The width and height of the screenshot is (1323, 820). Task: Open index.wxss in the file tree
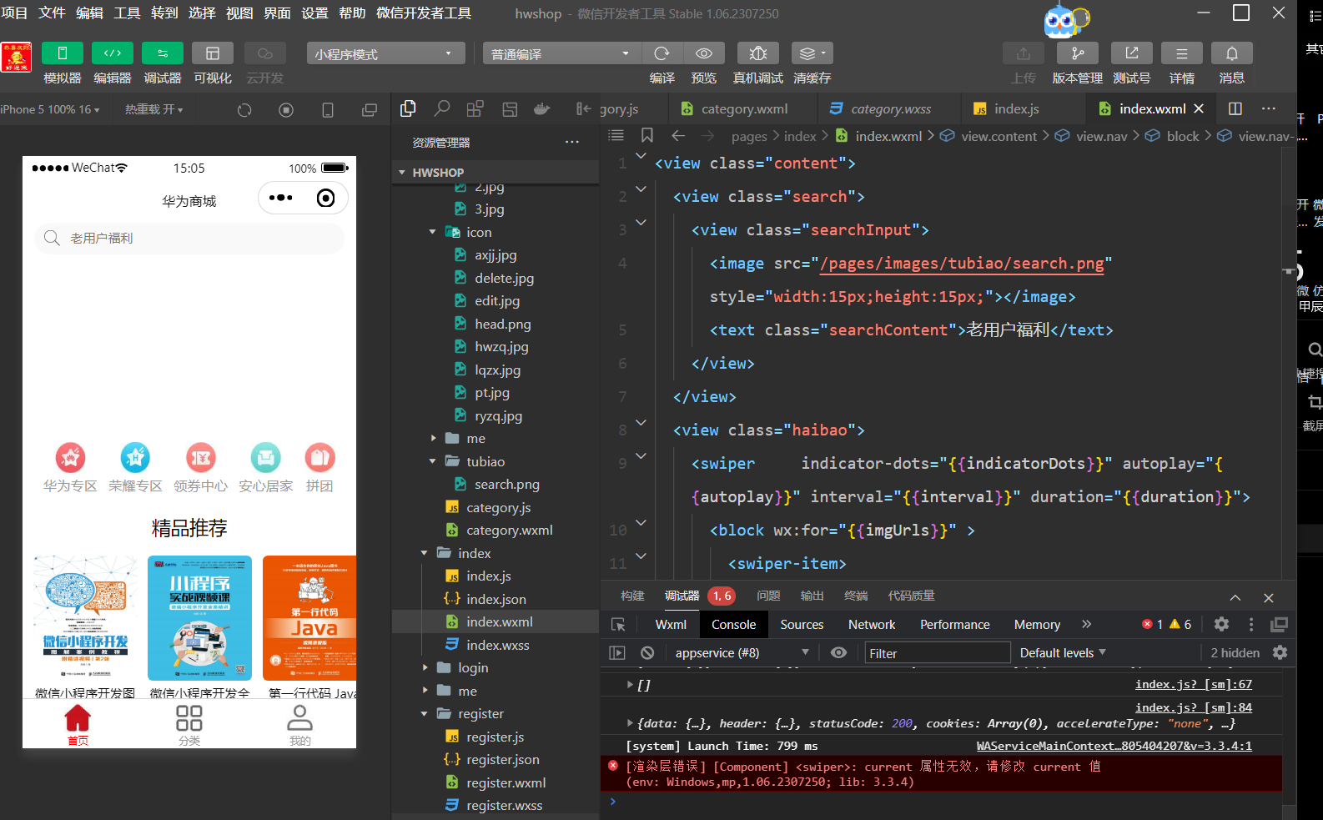pyautogui.click(x=497, y=645)
